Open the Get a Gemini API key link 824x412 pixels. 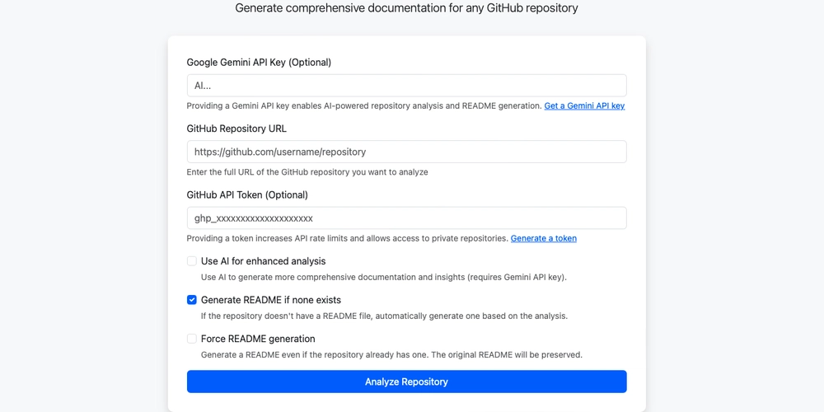pos(584,105)
